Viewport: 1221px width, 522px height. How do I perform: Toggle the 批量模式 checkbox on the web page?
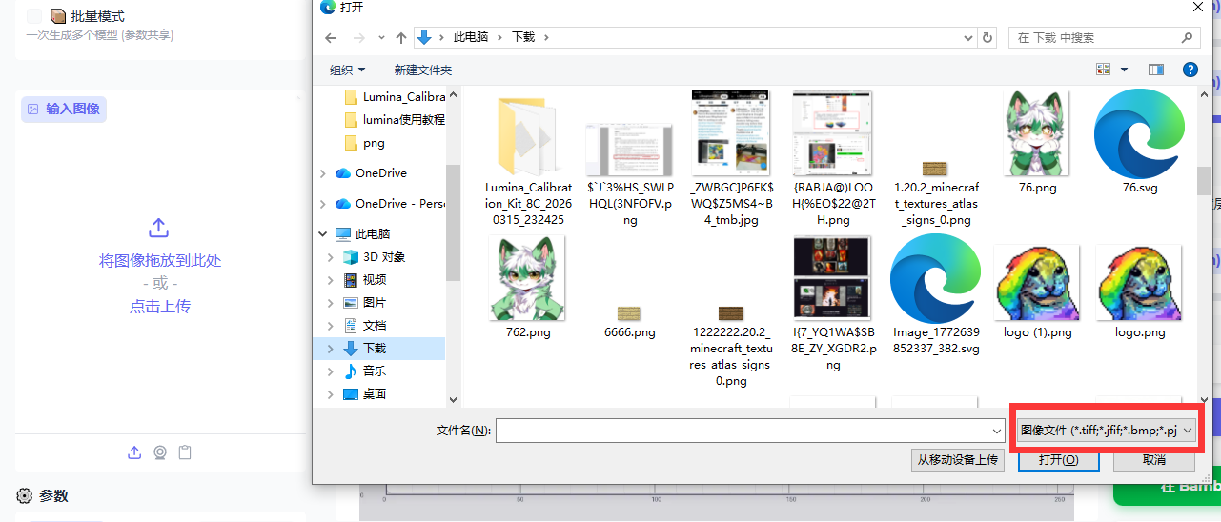point(33,16)
